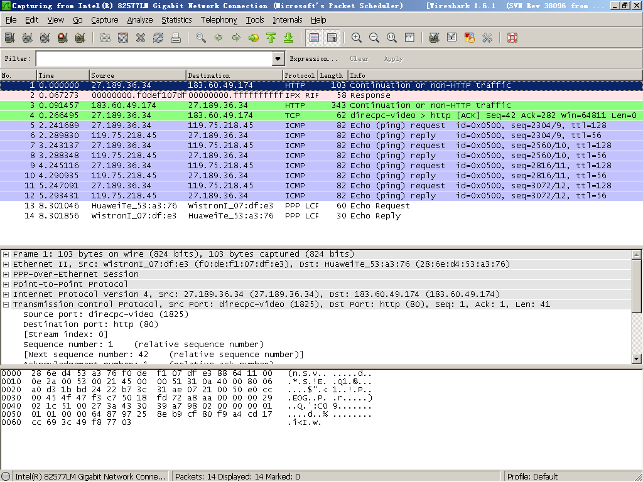Reload the capture file icon

click(x=158, y=38)
